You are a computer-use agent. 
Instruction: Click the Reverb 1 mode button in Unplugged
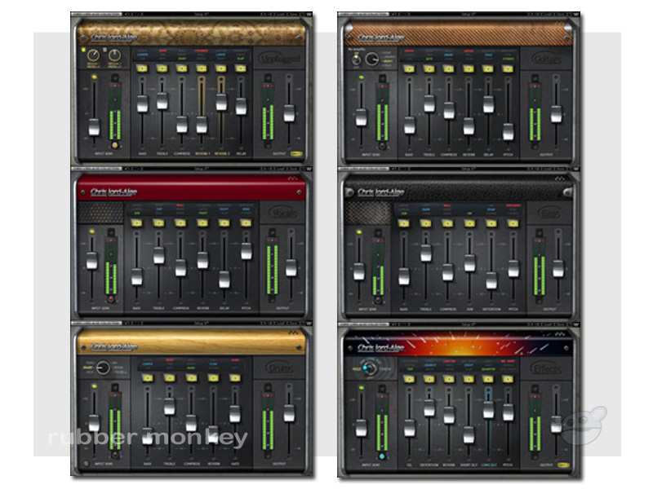(202, 68)
